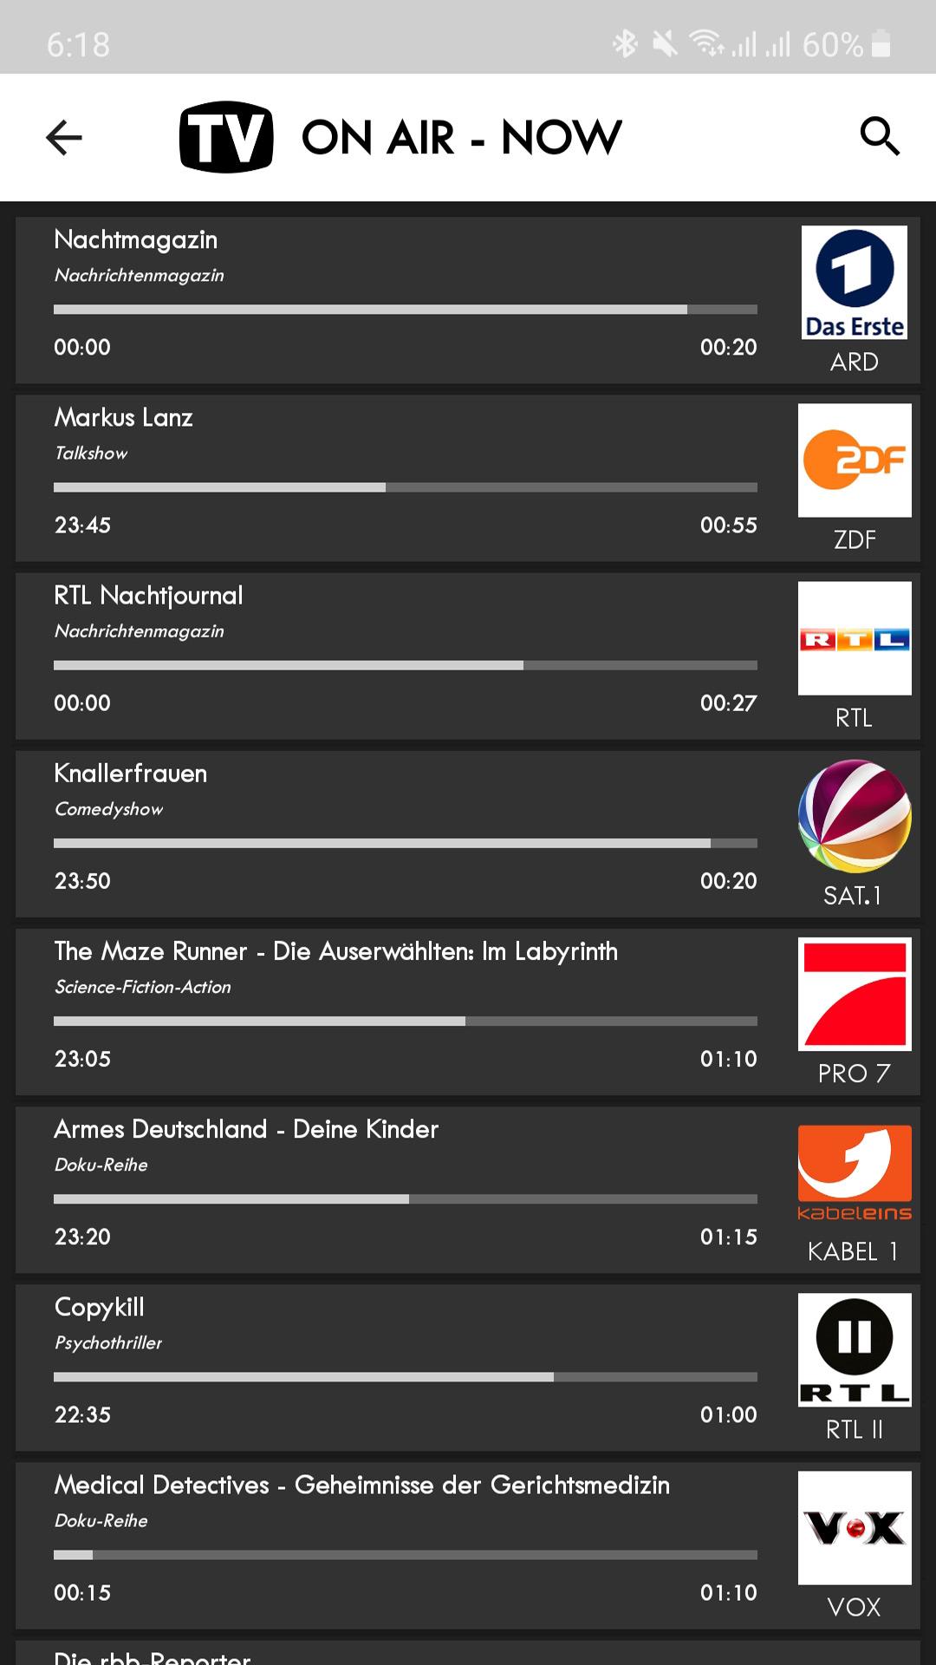Viewport: 936px width, 1665px height.
Task: Tap the RTL II channel logo
Action: coord(854,1349)
